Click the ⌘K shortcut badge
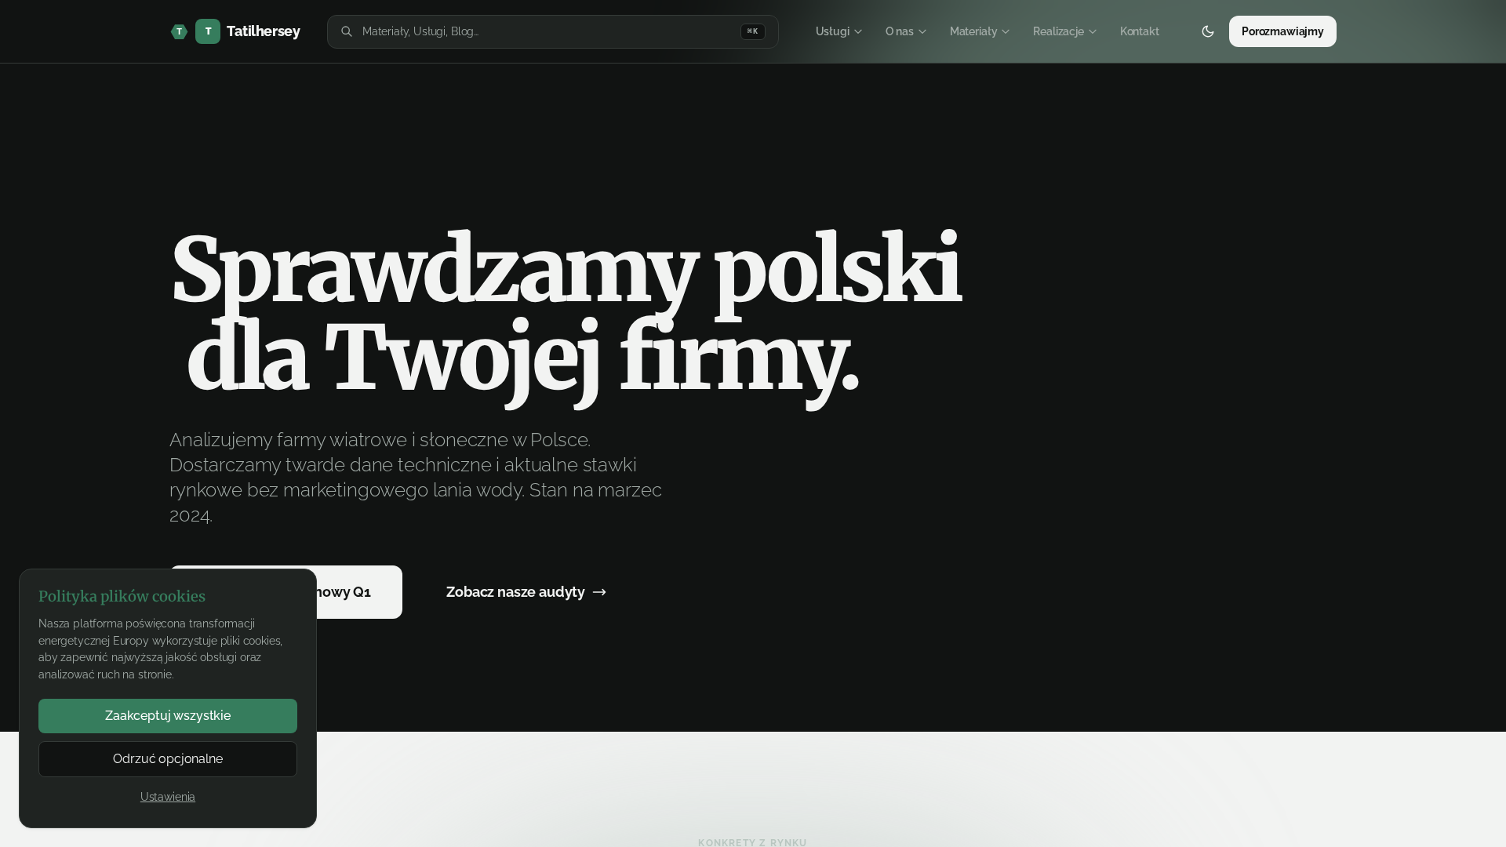This screenshot has width=1506, height=847. pyautogui.click(x=753, y=31)
